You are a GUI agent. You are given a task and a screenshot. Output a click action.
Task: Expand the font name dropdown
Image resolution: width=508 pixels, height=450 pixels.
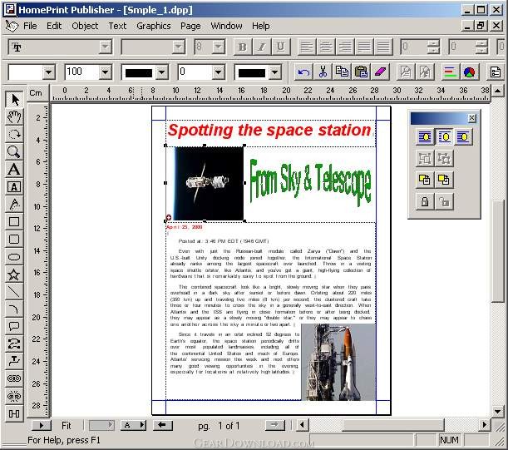pos(105,47)
